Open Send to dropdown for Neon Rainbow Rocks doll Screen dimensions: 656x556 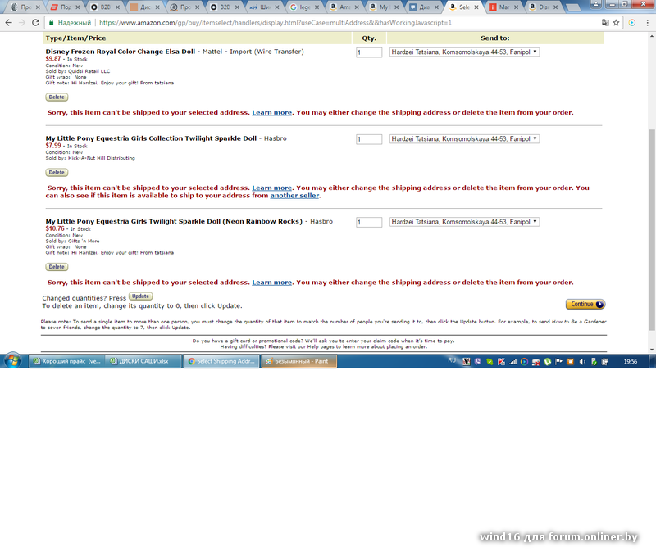pyautogui.click(x=464, y=222)
